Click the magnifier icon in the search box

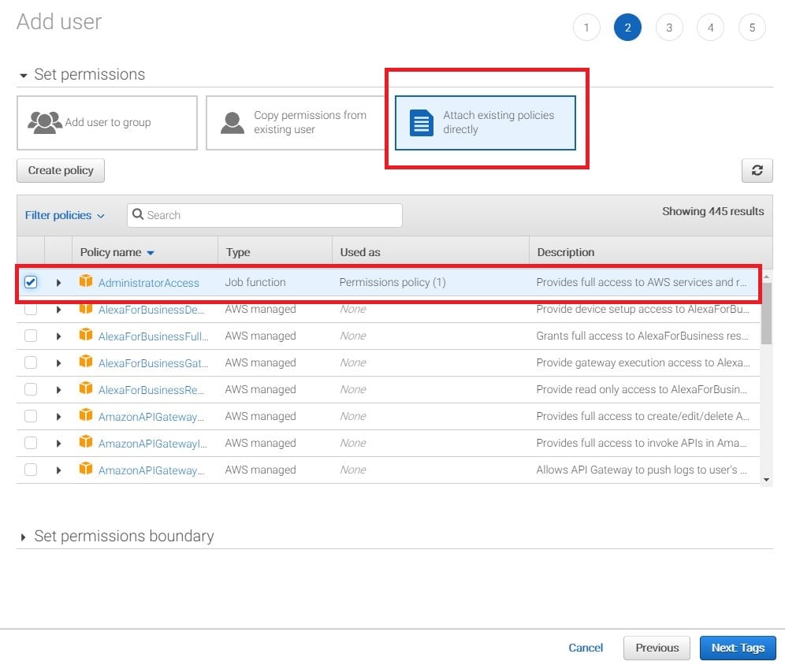coord(138,214)
